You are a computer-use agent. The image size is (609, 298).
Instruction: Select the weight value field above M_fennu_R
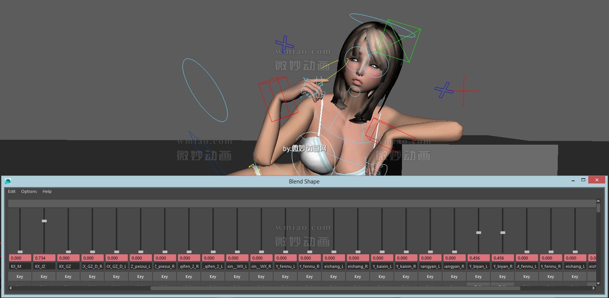[x=551, y=258]
